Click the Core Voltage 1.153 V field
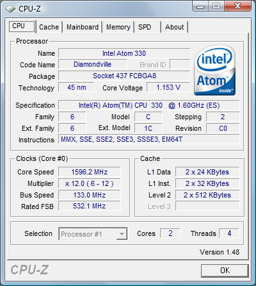 168,87
